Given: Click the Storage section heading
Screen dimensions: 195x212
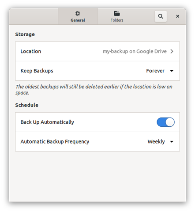Looking at the screenshot, I should tap(25, 34).
